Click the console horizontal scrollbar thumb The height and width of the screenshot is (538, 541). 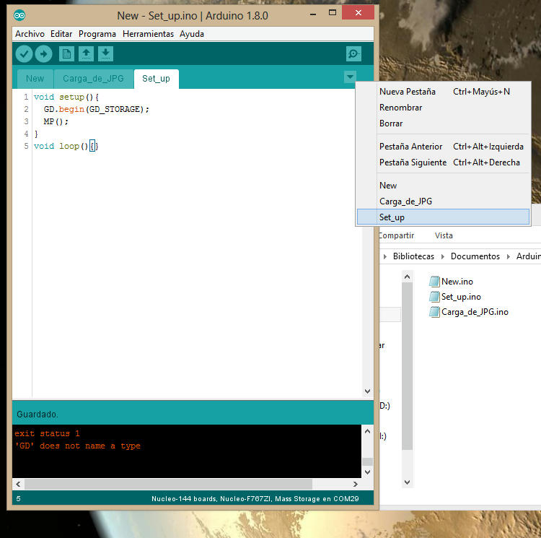[x=168, y=484]
